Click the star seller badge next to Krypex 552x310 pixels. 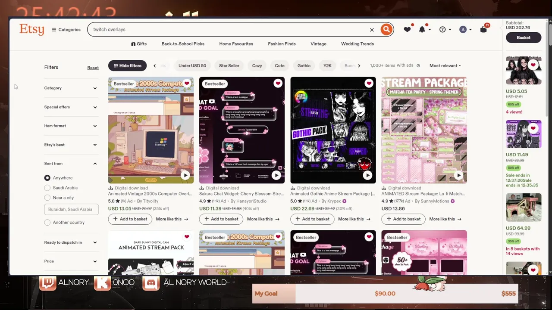[344, 201]
